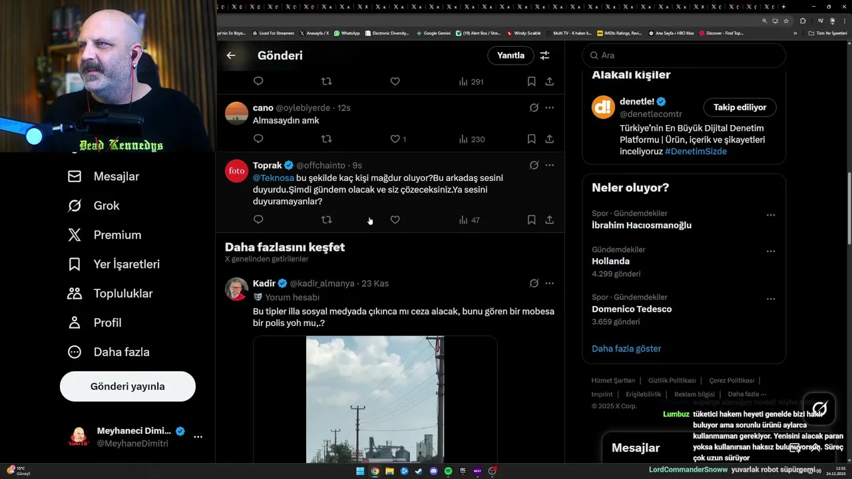Open cano's profile avatar
Image resolution: width=852 pixels, height=479 pixels.
tap(236, 113)
